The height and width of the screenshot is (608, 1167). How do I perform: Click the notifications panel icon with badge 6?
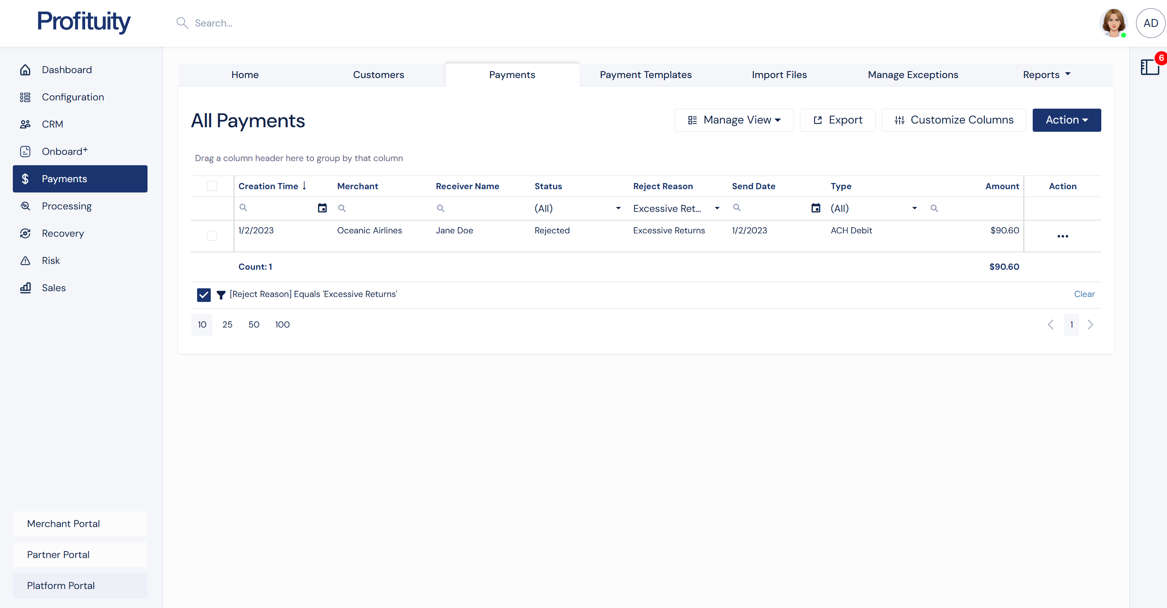1150,67
